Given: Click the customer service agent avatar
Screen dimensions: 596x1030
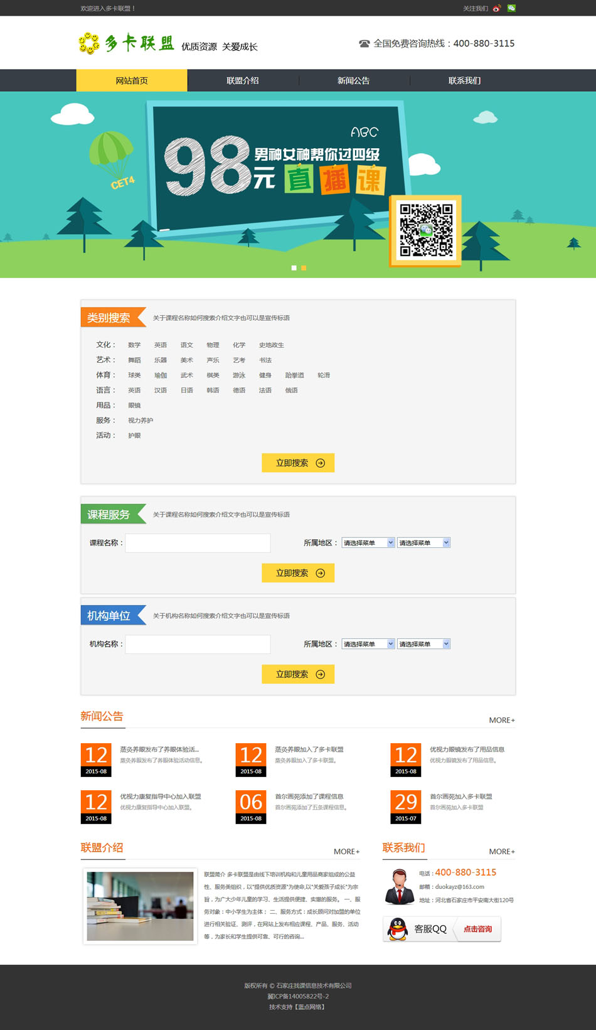Looking at the screenshot, I should [x=399, y=886].
